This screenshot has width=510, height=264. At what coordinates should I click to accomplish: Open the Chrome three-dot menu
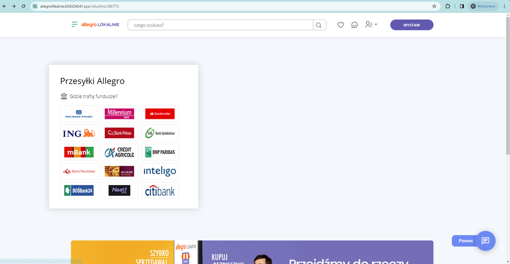coord(504,6)
